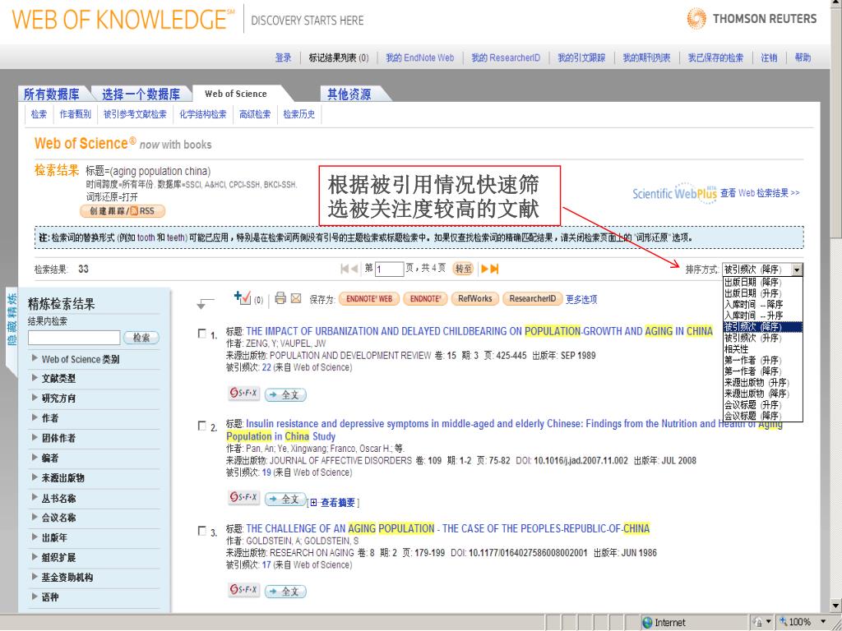Screen dimensions: 842x631
Task: Open zoom level 100% control
Action: (801, 622)
